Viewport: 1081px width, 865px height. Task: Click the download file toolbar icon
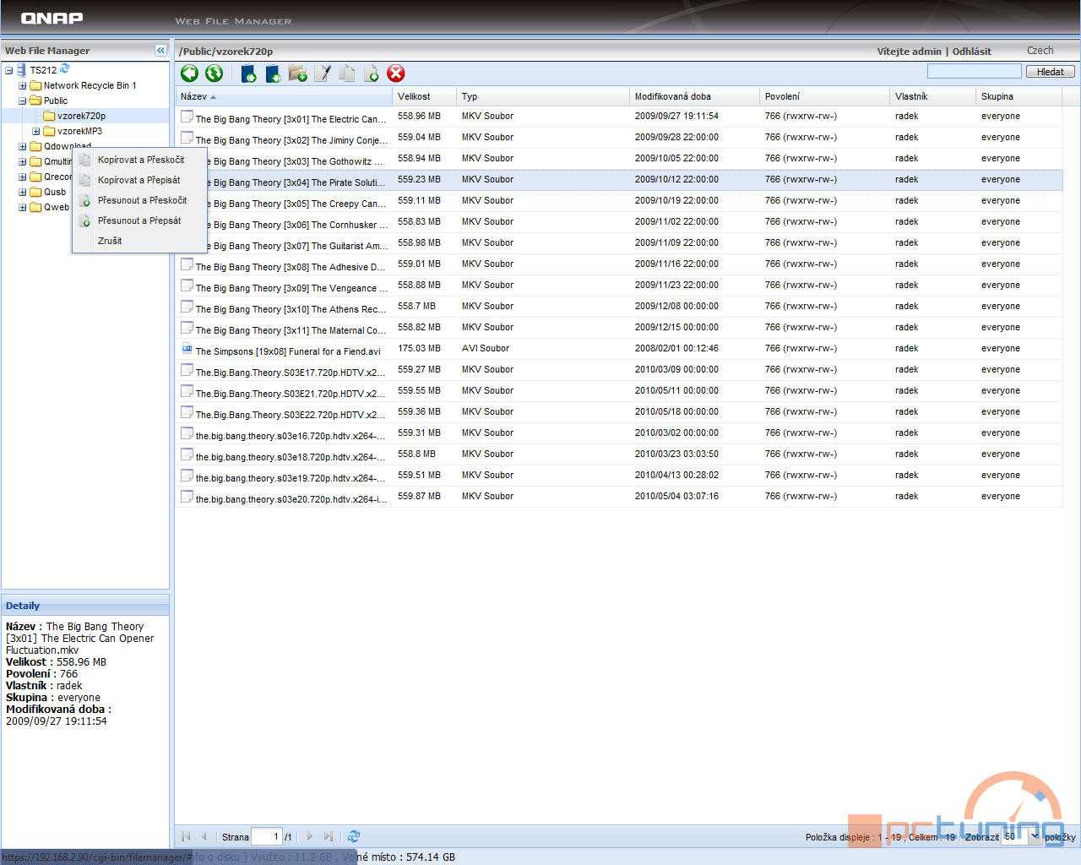pyautogui.click(x=273, y=73)
